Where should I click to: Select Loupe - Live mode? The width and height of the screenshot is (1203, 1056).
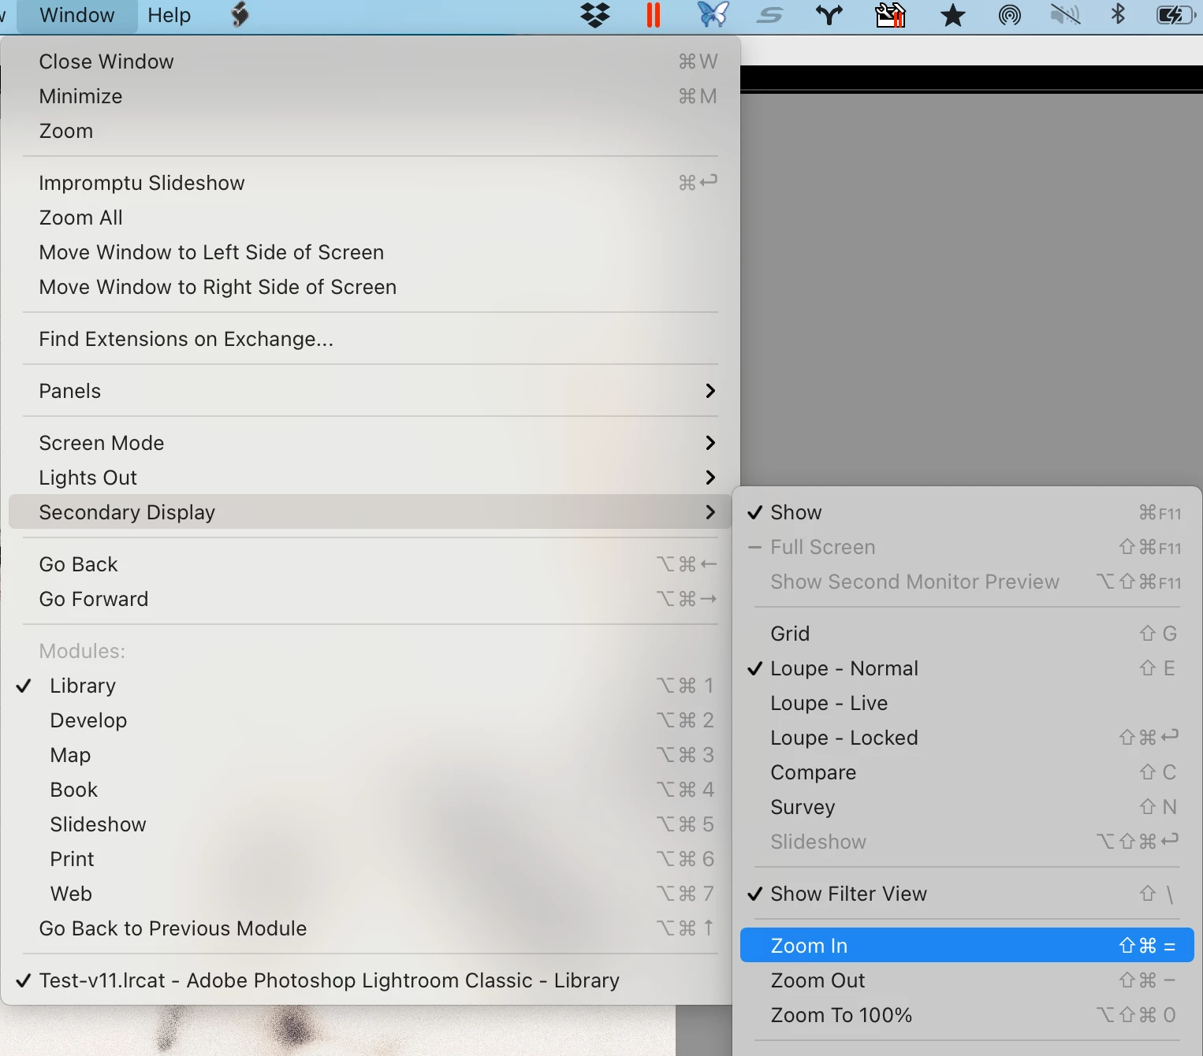click(967, 703)
